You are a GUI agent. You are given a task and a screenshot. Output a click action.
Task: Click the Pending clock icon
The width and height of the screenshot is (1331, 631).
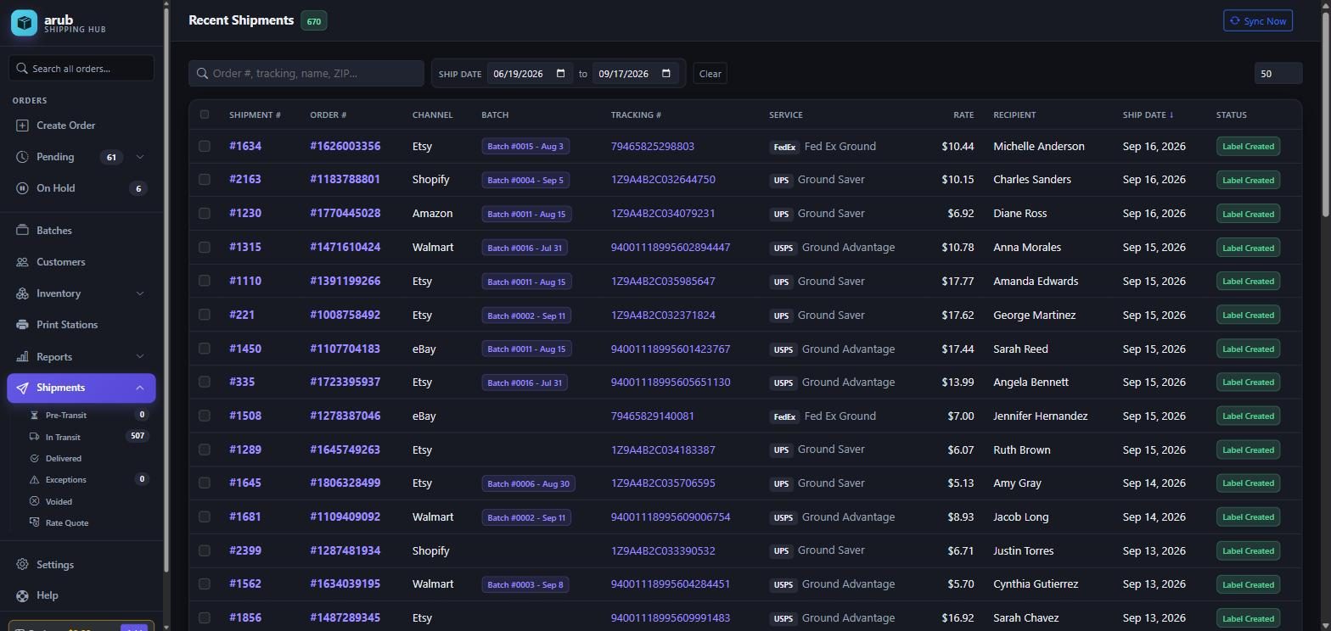22,157
